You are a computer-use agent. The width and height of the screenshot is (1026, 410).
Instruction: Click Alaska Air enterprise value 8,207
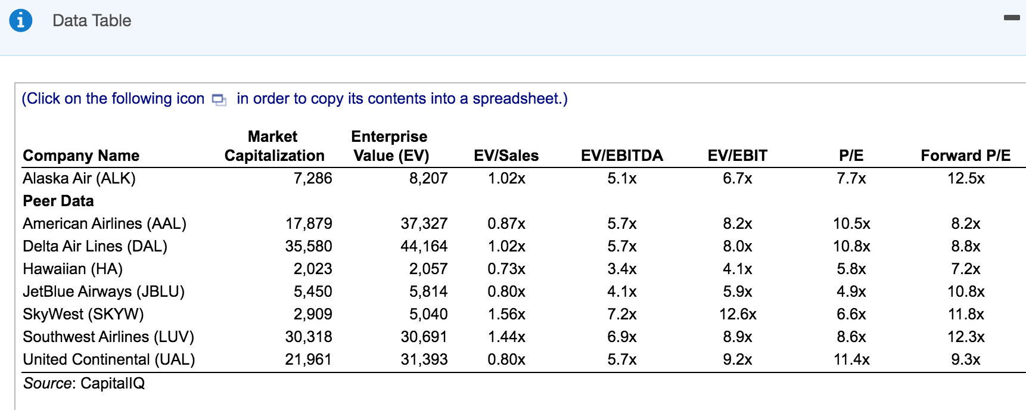428,178
